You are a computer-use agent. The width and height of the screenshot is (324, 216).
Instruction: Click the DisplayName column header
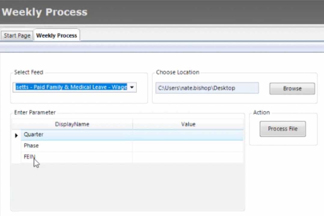pos(72,124)
